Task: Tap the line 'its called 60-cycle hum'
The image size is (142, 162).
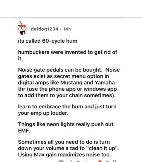Action: coord(48,41)
